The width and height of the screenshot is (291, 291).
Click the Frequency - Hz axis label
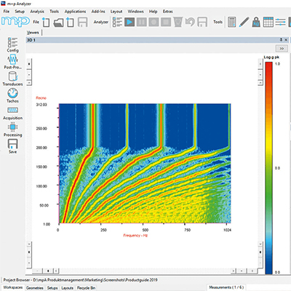pos(135,235)
